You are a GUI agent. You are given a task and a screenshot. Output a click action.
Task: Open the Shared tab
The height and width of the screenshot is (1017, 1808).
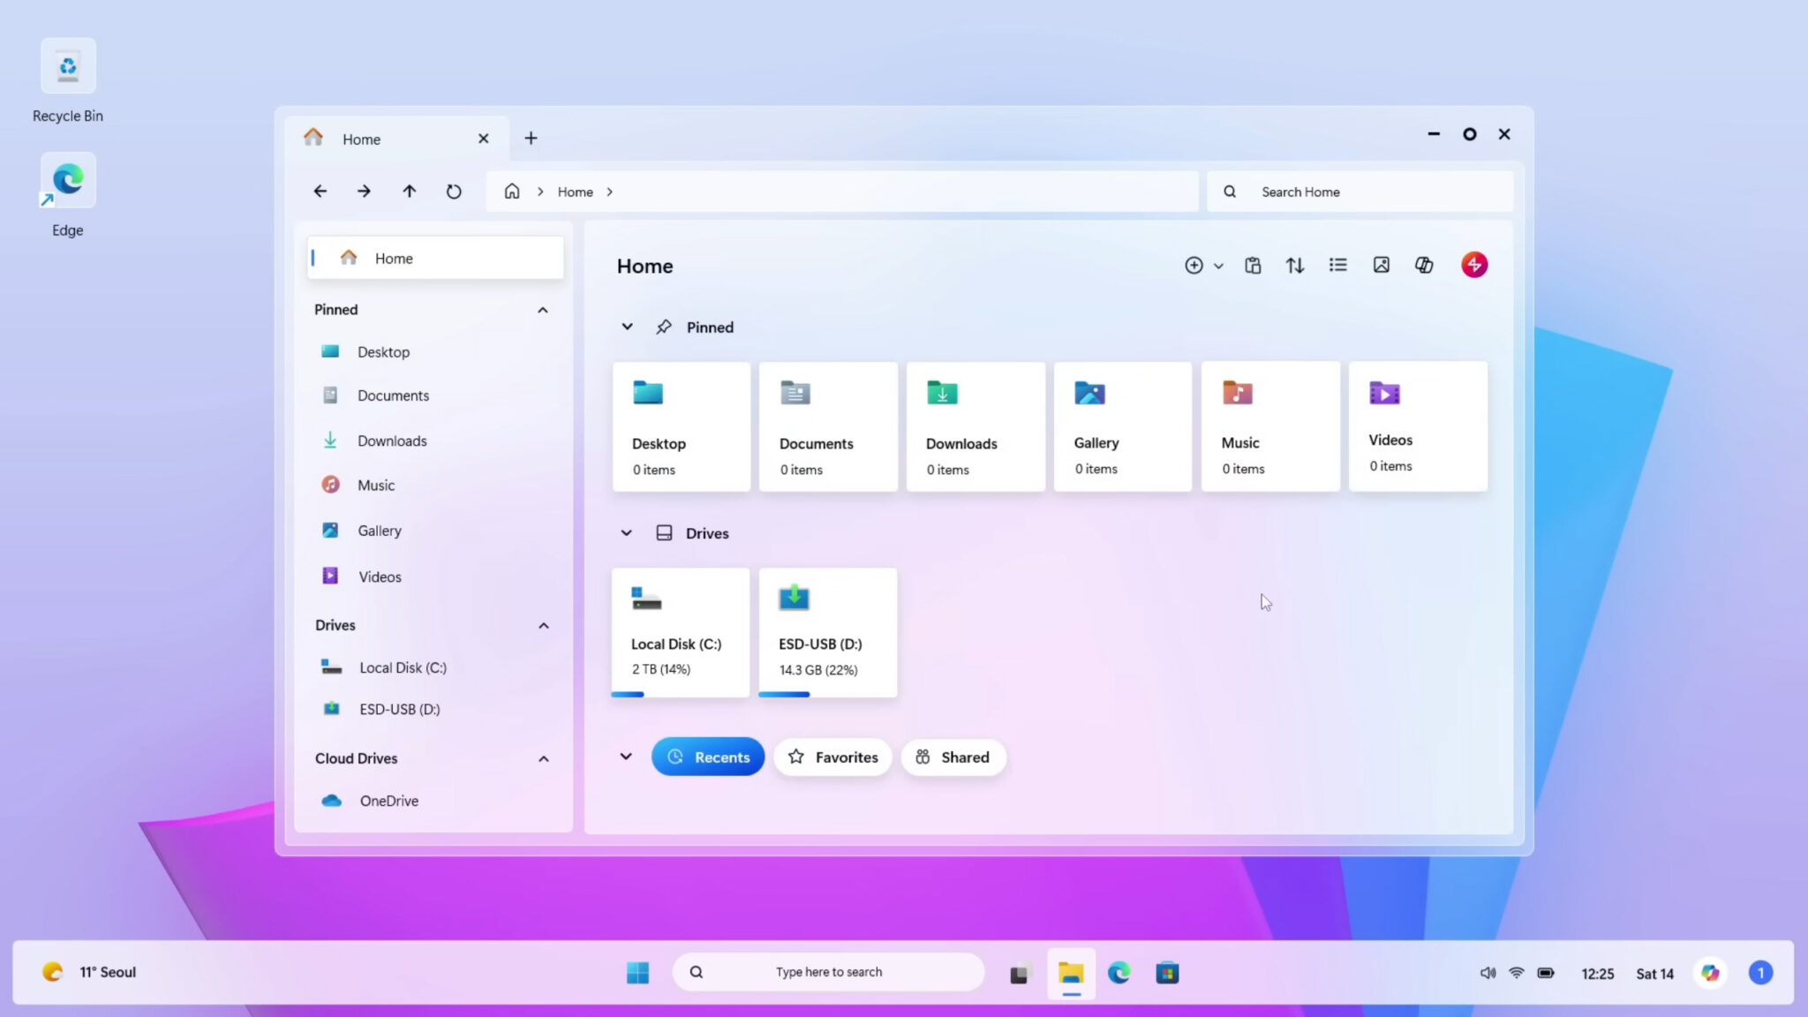[x=953, y=757]
